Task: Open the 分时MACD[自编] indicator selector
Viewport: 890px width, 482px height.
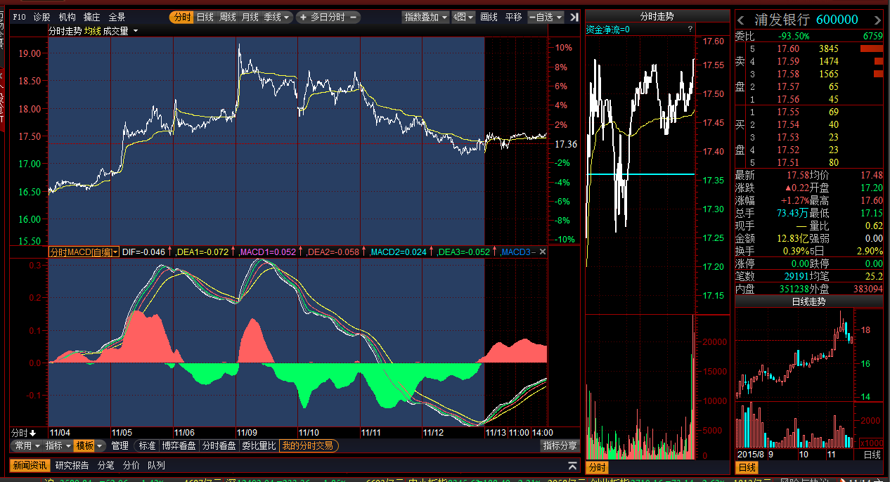Action: pos(84,252)
